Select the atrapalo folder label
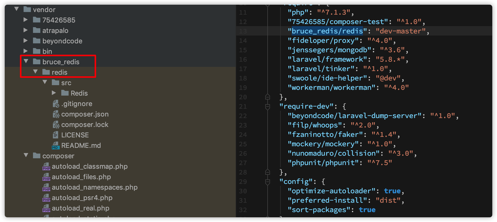 pyautogui.click(x=55, y=31)
